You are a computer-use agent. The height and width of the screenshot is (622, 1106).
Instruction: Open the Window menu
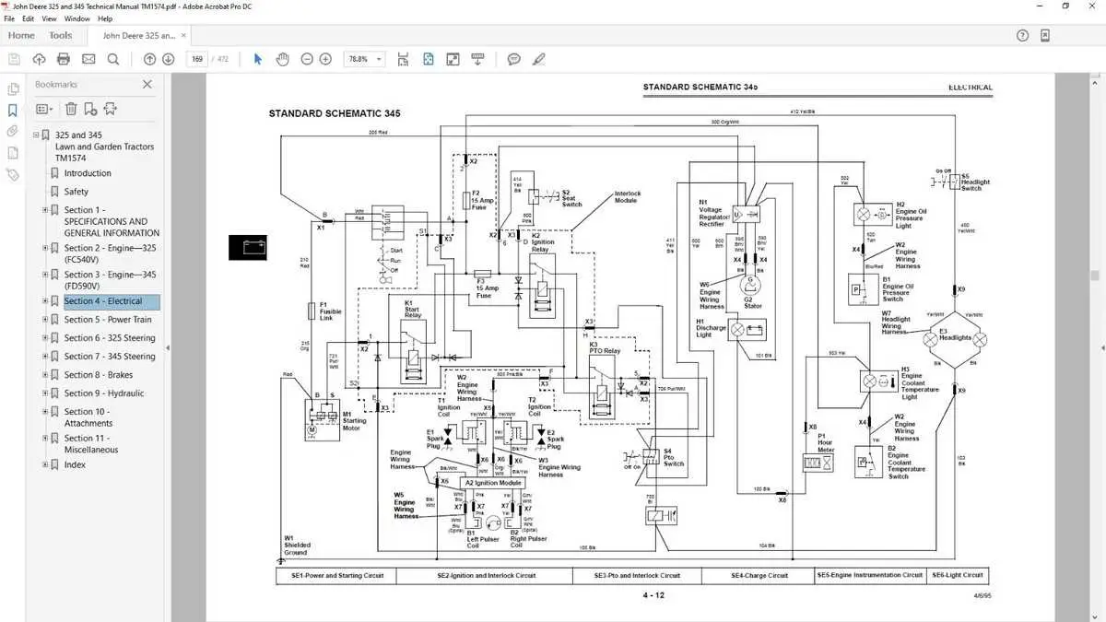point(77,18)
